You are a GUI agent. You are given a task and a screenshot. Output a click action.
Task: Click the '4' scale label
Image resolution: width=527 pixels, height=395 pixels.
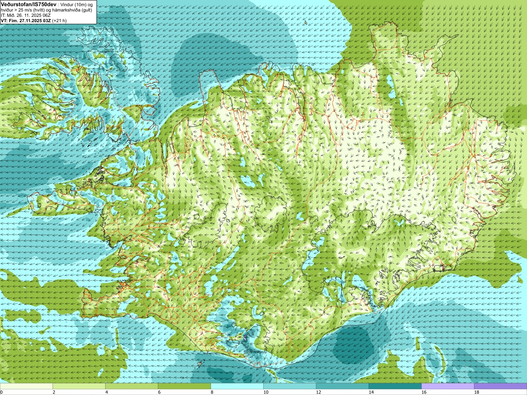click(107, 392)
